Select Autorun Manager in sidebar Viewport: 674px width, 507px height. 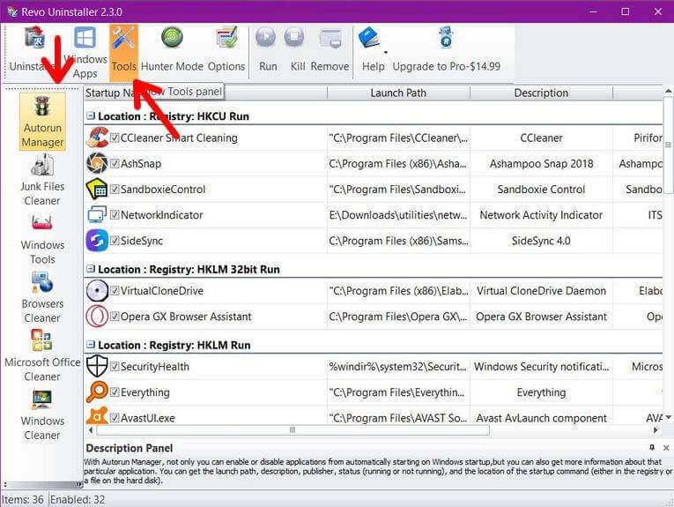coord(42,123)
